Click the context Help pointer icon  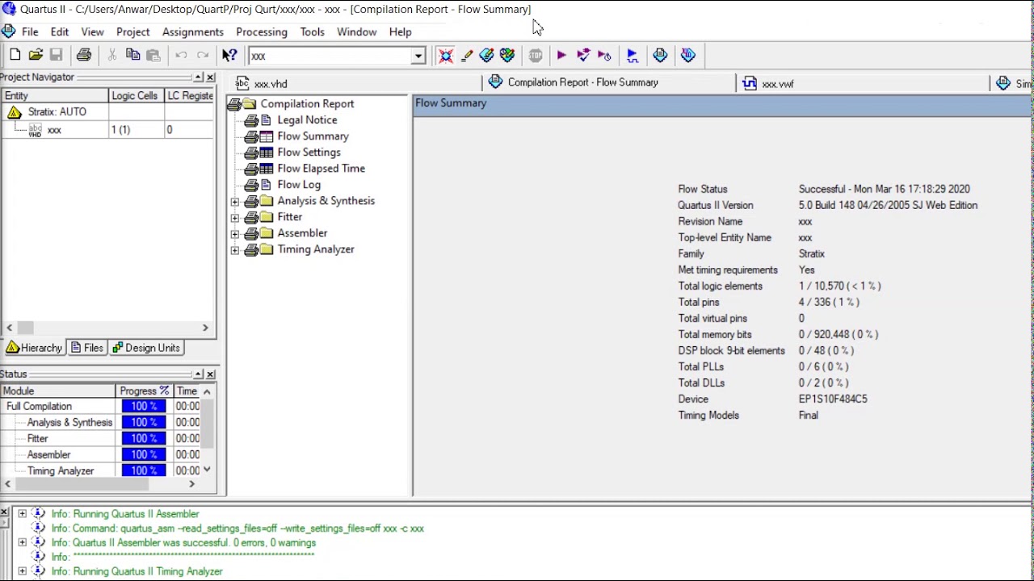click(x=229, y=55)
